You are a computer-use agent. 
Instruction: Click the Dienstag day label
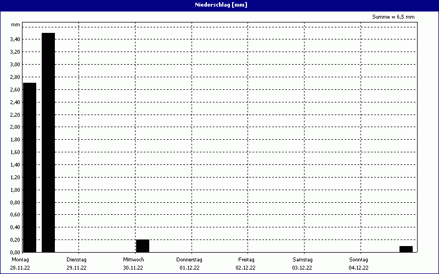coord(76,259)
